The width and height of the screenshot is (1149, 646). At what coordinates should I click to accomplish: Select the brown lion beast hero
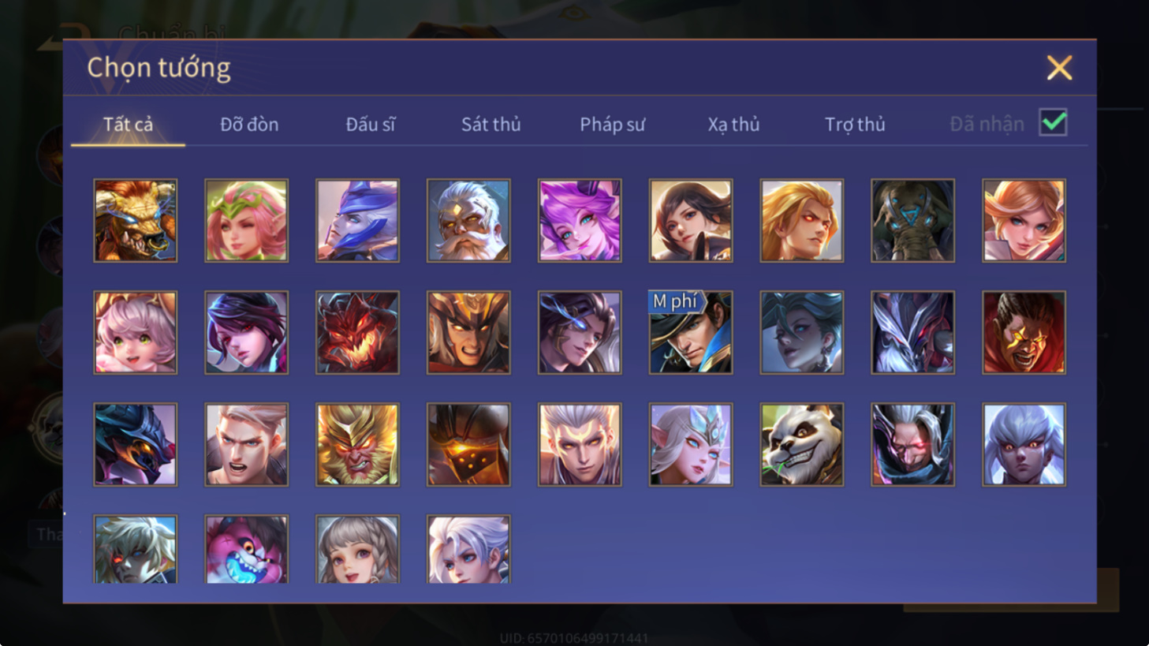pos(136,221)
